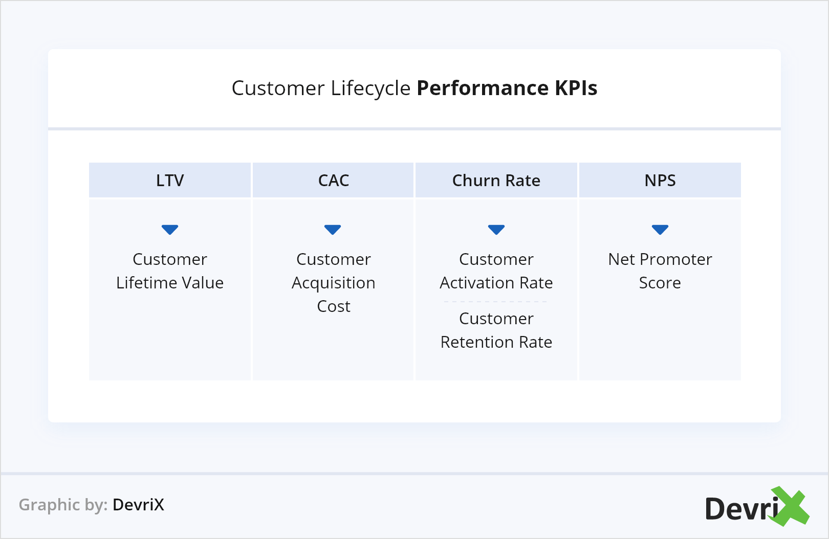This screenshot has width=829, height=539.
Task: Select the CAC column header
Action: coord(333,181)
